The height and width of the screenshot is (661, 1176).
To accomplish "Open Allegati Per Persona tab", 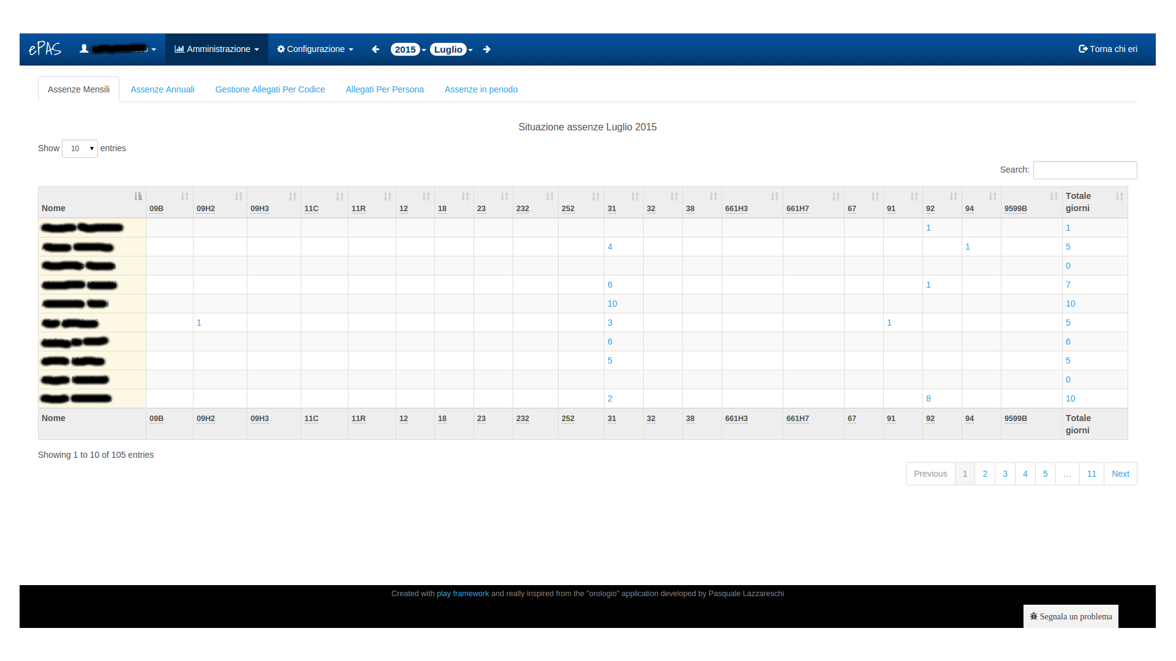I will click(x=385, y=89).
